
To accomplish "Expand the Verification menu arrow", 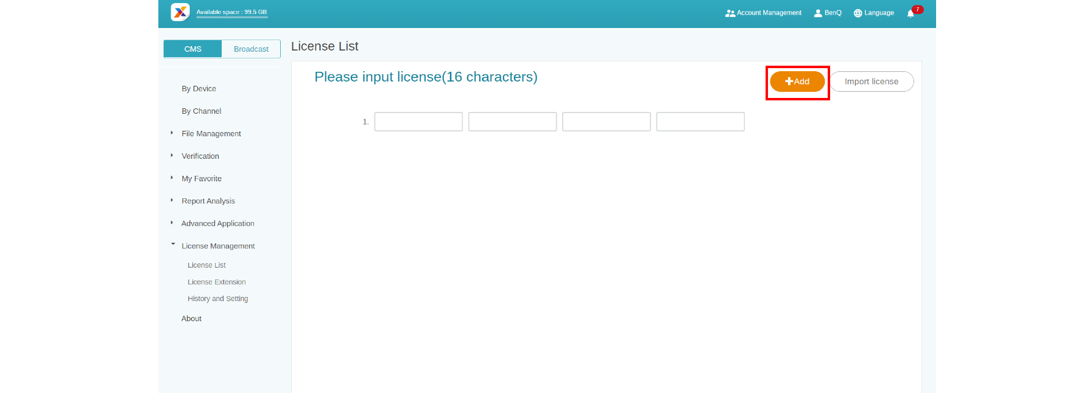I will [172, 155].
